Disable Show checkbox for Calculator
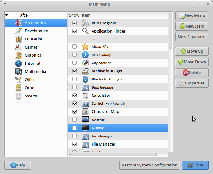This screenshot has height=174, width=213. click(x=75, y=95)
